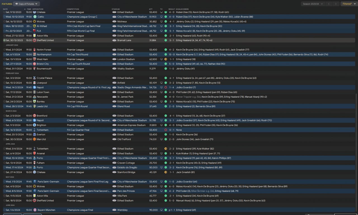Click the Al-Ittihad club badge
The width and height of the screenshot is (358, 215).
pyautogui.click(x=35, y=26)
